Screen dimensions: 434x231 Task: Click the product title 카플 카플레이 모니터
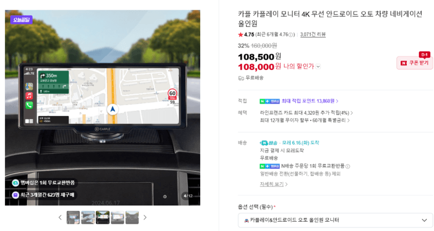(330, 18)
